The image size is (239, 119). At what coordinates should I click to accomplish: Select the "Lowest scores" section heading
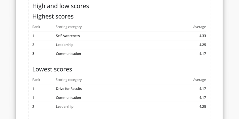tap(52, 69)
